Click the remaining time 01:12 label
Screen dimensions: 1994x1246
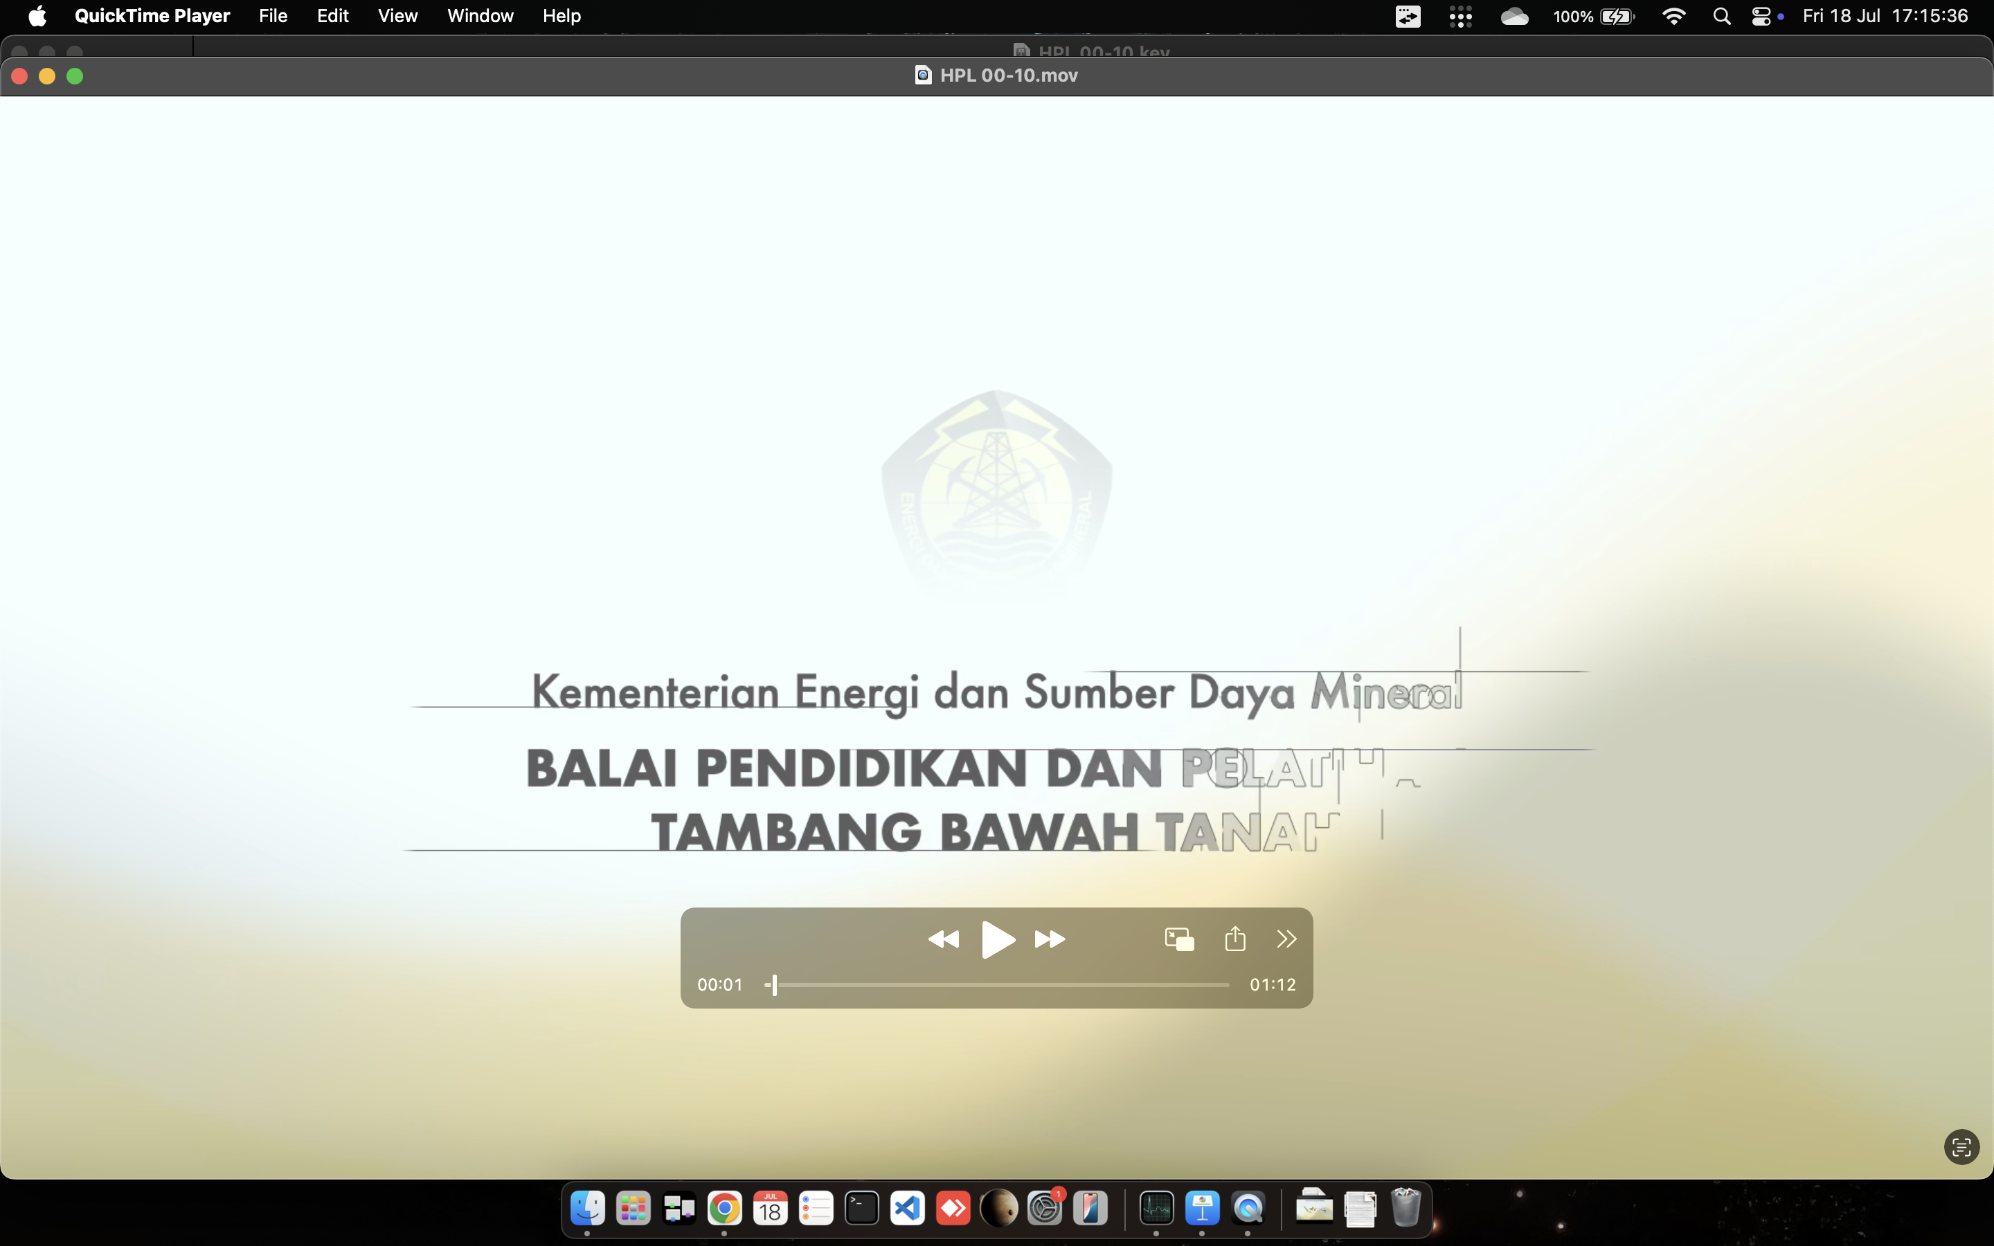[x=1272, y=985]
